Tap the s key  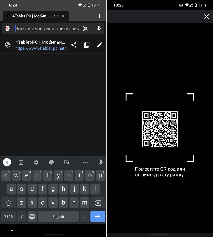tap(22, 189)
